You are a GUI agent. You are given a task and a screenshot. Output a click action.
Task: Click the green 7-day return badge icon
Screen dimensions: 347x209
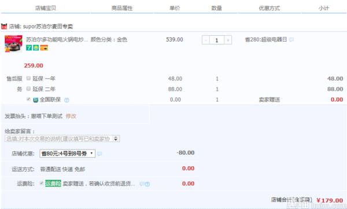[x=29, y=48]
